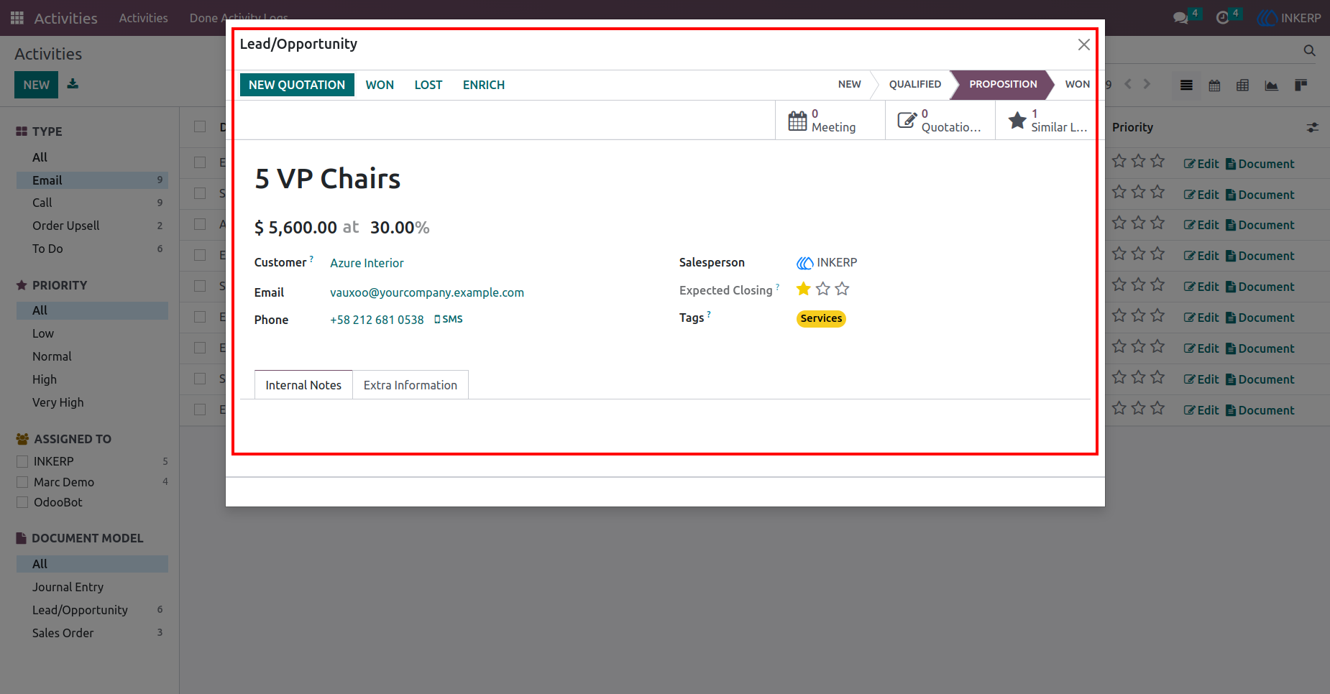Click the search magnifier icon
The height and width of the screenshot is (694, 1330).
[x=1309, y=50]
